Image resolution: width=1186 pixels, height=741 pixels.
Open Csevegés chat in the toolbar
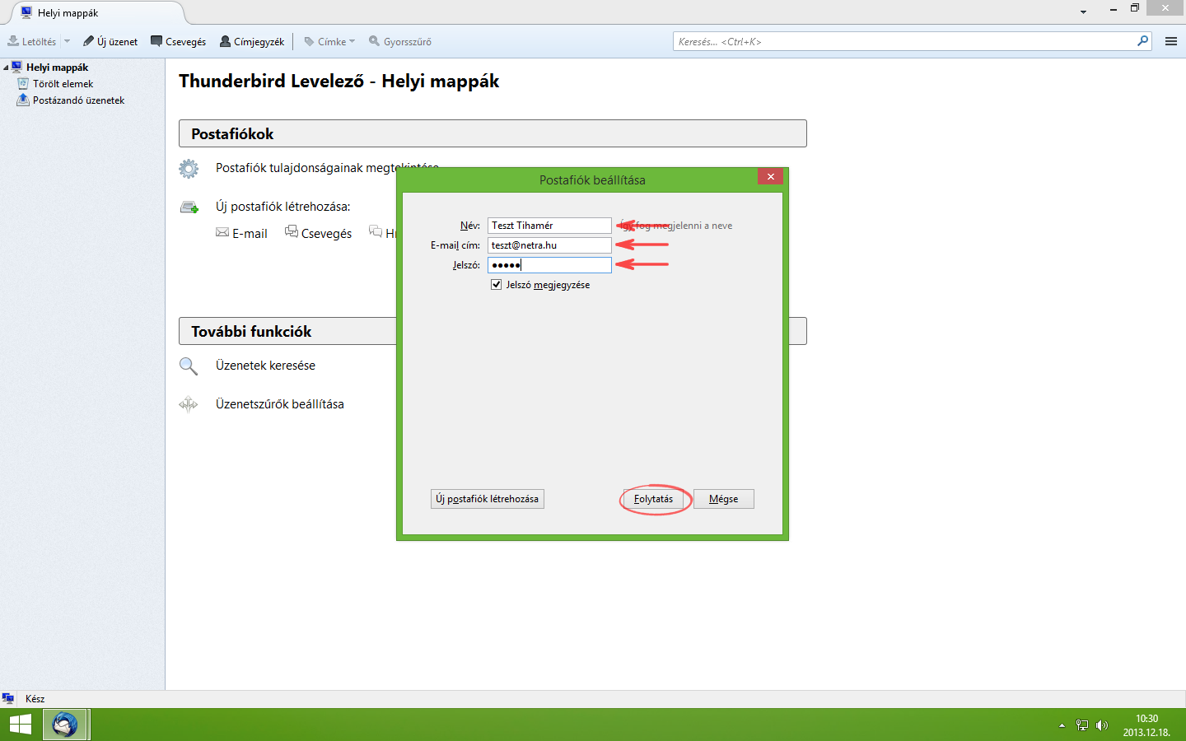coord(178,41)
